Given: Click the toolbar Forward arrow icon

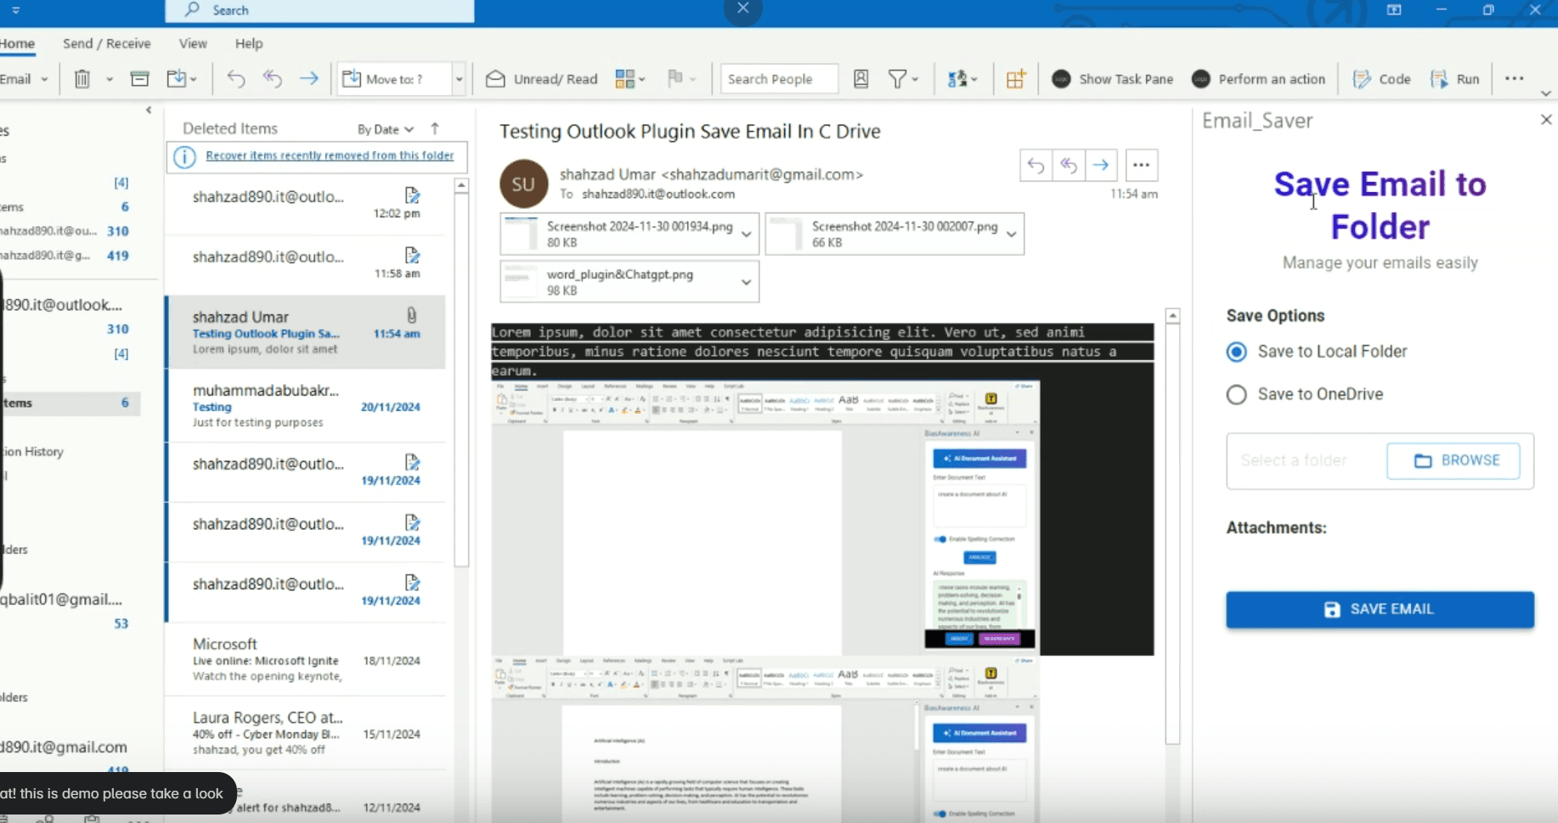Looking at the screenshot, I should point(309,79).
